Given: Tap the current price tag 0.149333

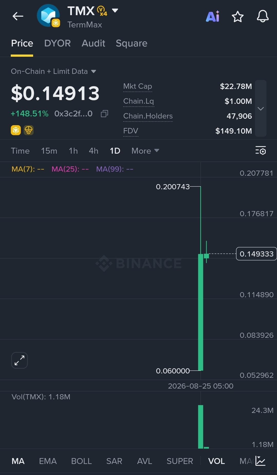Looking at the screenshot, I should (256, 254).
